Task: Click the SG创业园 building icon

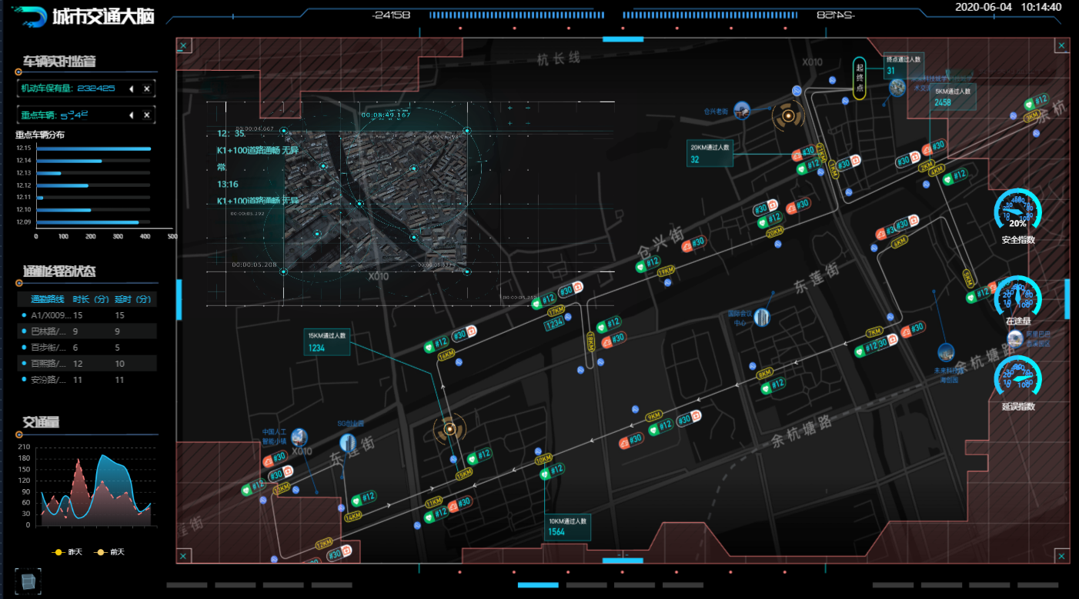Action: (348, 443)
